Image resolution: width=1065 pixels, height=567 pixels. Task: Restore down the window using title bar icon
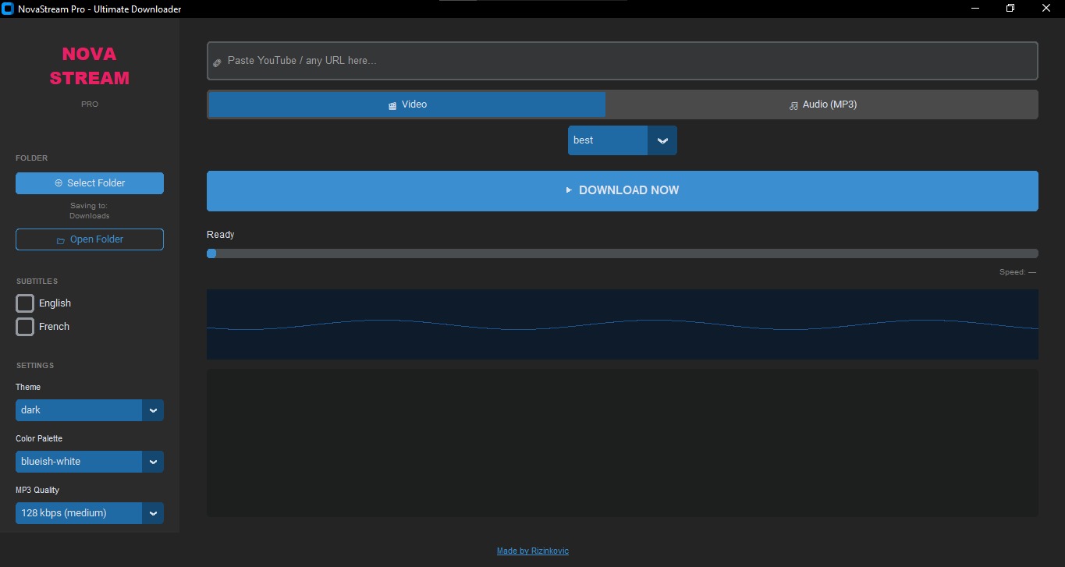coord(1010,9)
